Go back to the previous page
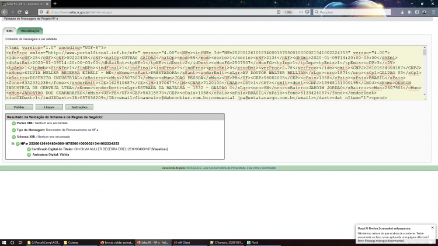The image size is (438, 246). tap(5, 12)
